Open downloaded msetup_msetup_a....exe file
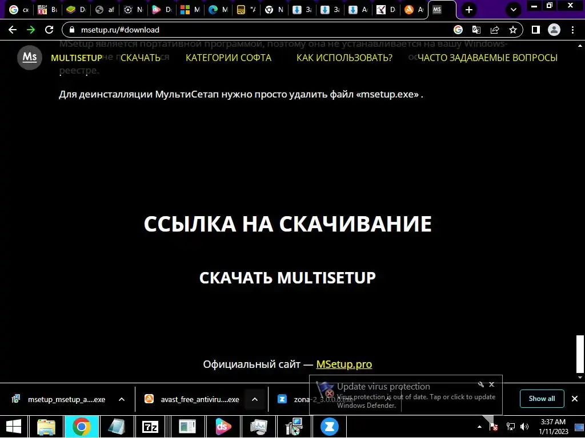This screenshot has height=438, width=585. tap(66, 400)
